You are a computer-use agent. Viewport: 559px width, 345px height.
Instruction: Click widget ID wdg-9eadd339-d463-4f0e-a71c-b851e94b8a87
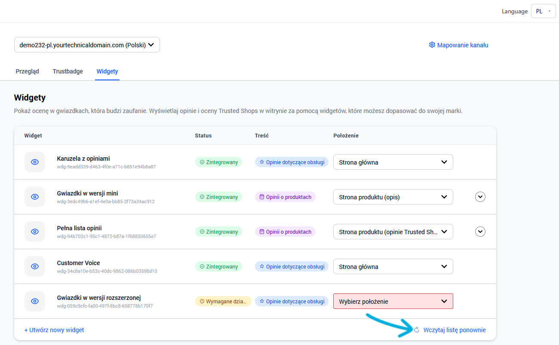[106, 167]
